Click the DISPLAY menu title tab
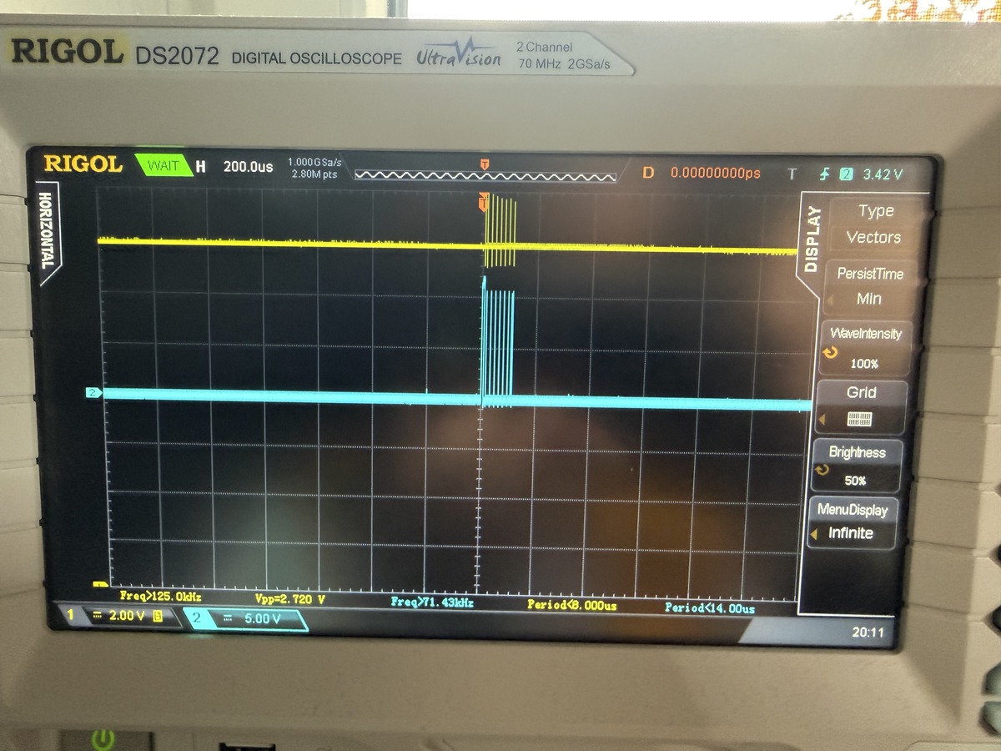 coord(813,239)
